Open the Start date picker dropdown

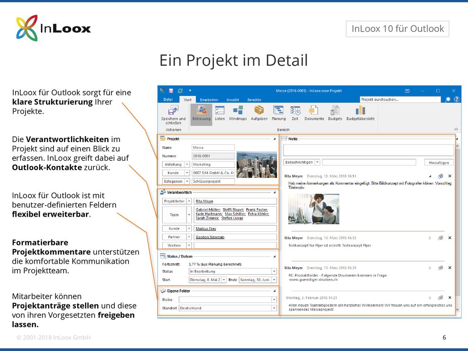pos(224,280)
